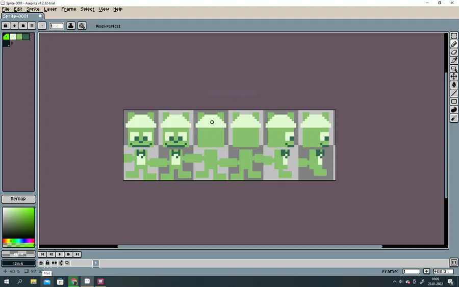This screenshot has height=287, width=459.
Task: Select frame 1 in the timeline
Action: (x=96, y=263)
